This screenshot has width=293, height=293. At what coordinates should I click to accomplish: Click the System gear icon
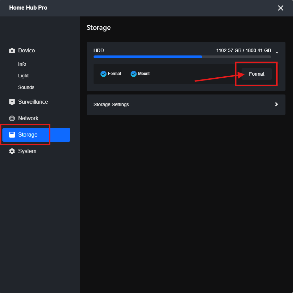pos(12,151)
